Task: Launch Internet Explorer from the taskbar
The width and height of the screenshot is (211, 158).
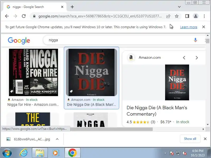Action: tap(23, 153)
